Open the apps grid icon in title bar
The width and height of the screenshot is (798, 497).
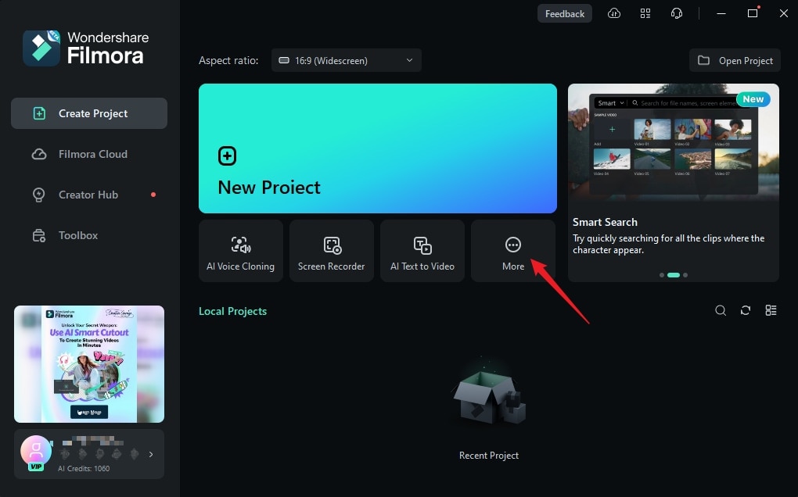(x=645, y=14)
